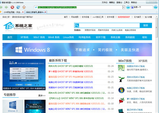Open the 帮助(H) menu
Image resolution: width=159 pixels, height=113 pixels.
tap(134, 2)
